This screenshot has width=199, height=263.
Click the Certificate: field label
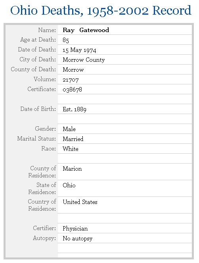[x=42, y=89]
